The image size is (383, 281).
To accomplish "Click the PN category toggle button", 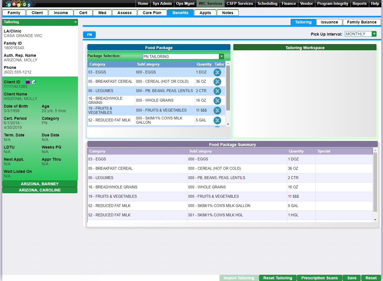I will (x=89, y=34).
